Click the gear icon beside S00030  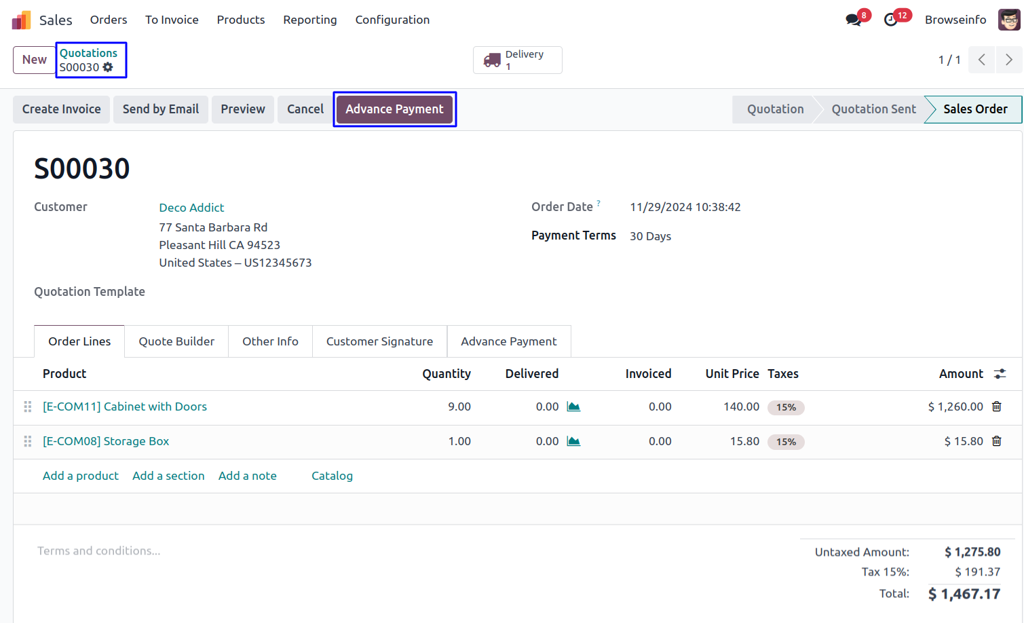pos(108,67)
